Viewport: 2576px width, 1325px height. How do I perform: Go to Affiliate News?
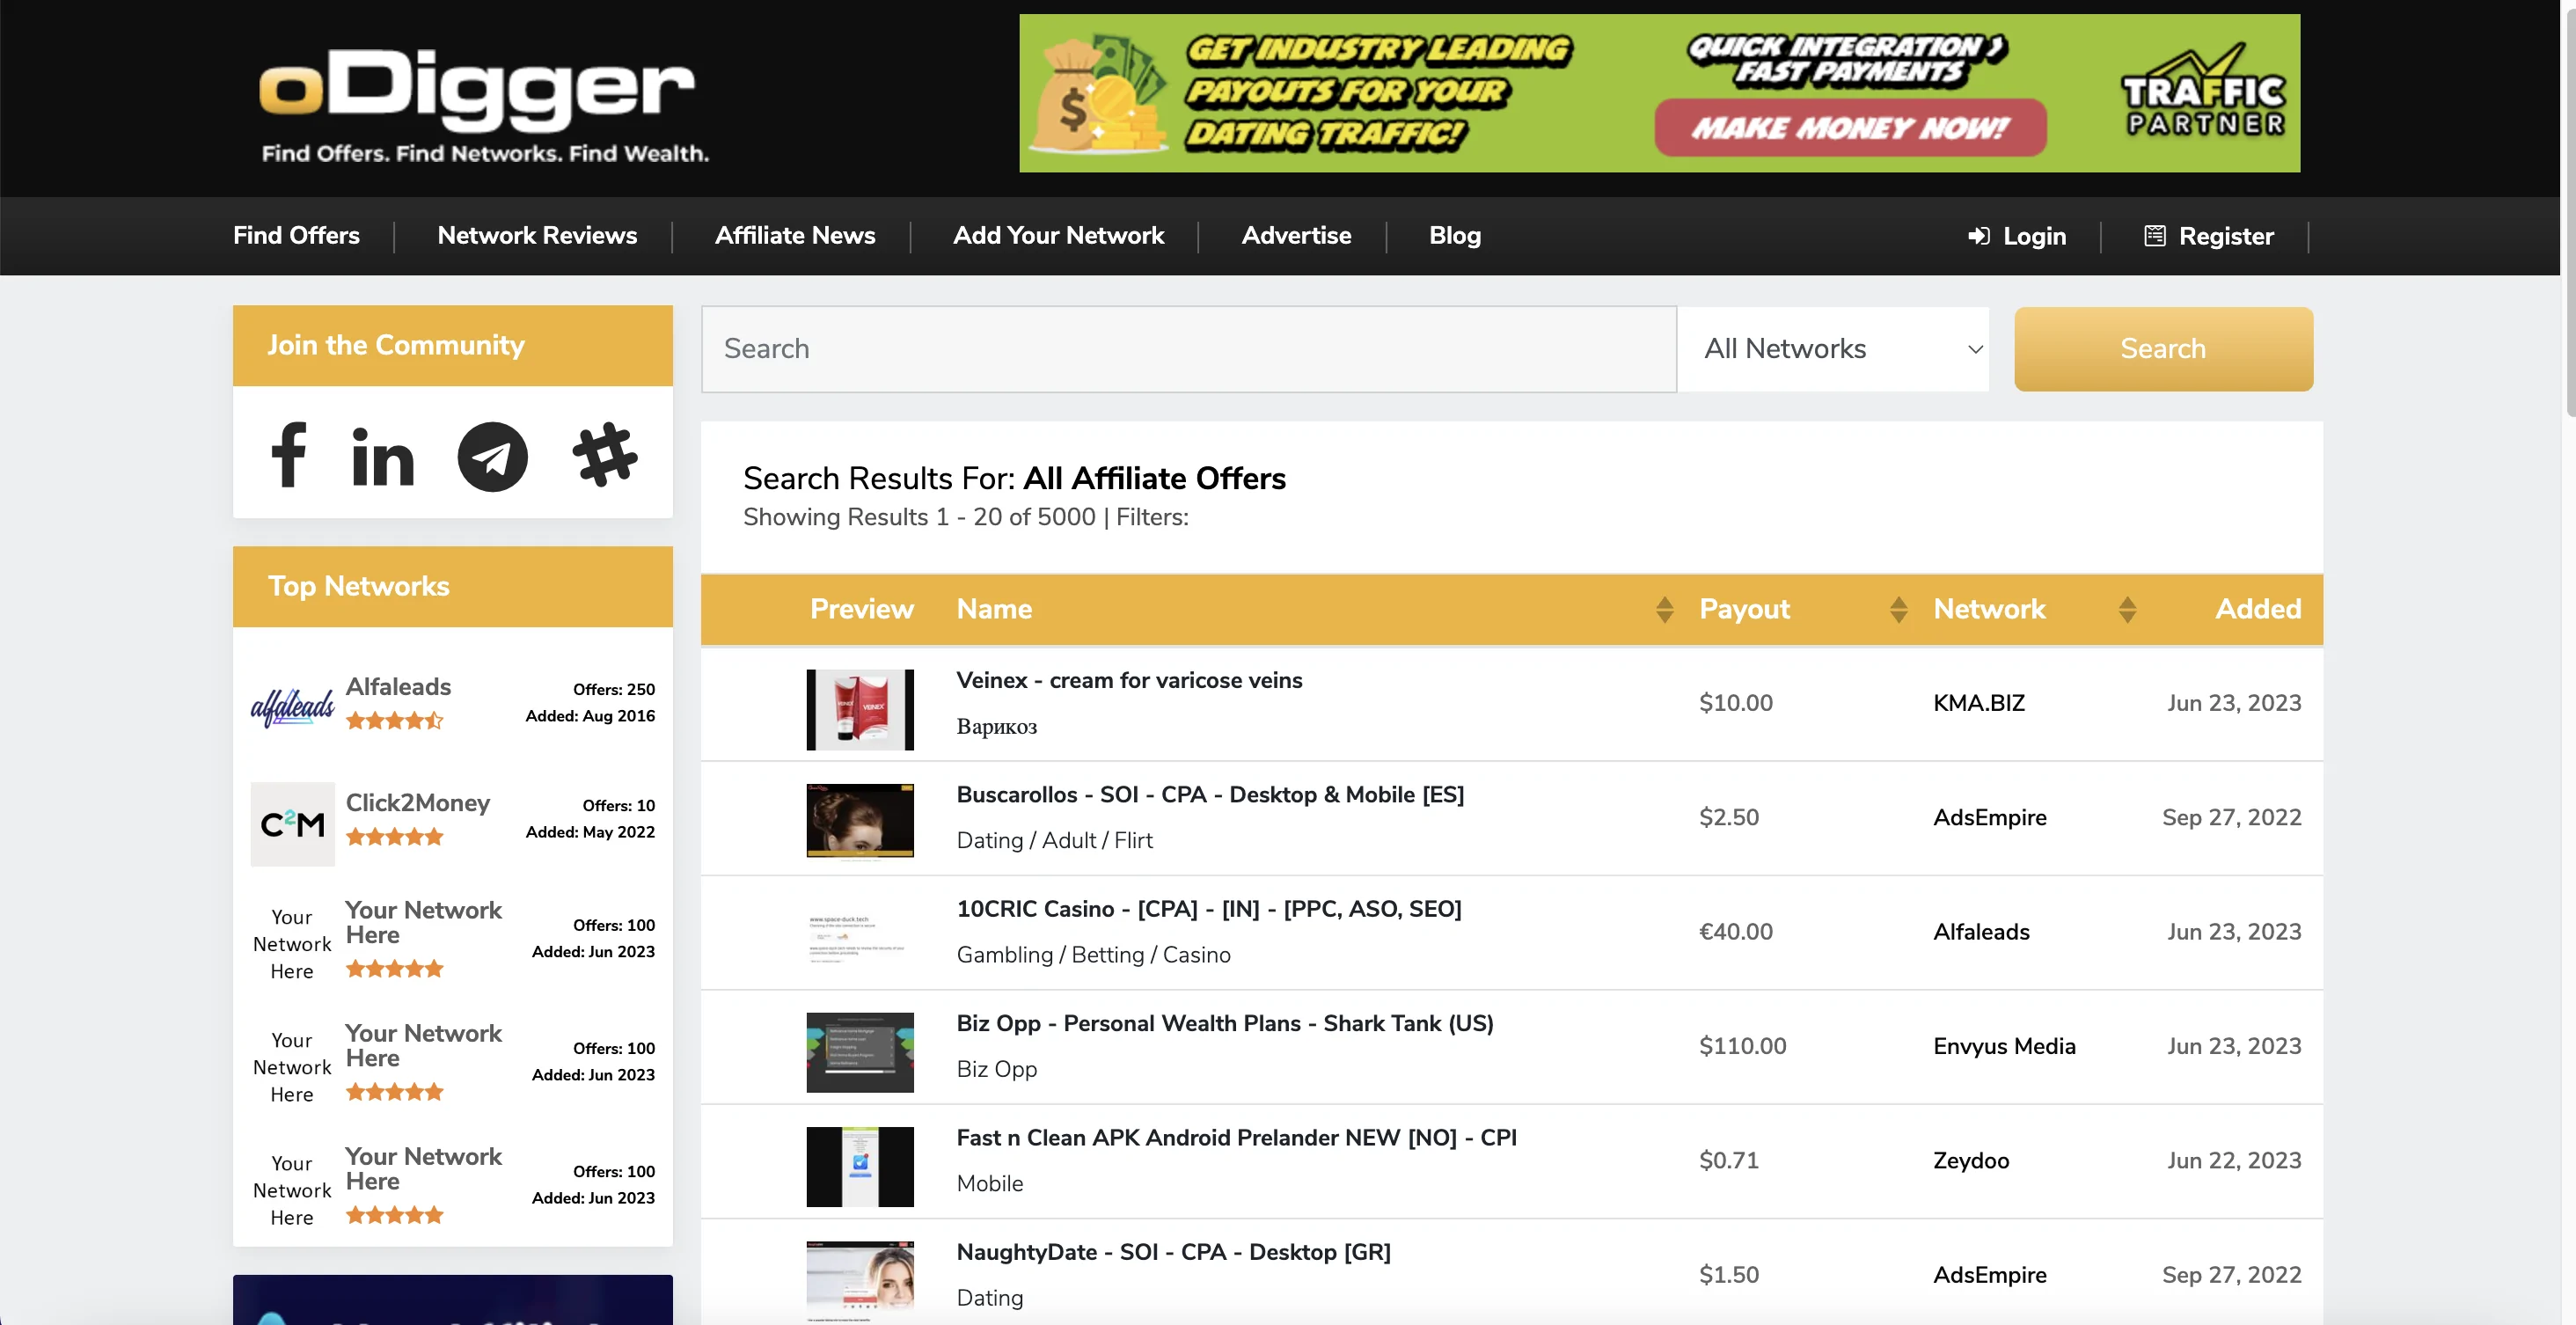point(795,236)
